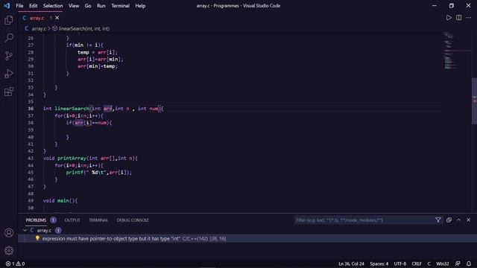Open the Explorer view in activity bar
Image resolution: width=477 pixels, height=268 pixels.
9,20
